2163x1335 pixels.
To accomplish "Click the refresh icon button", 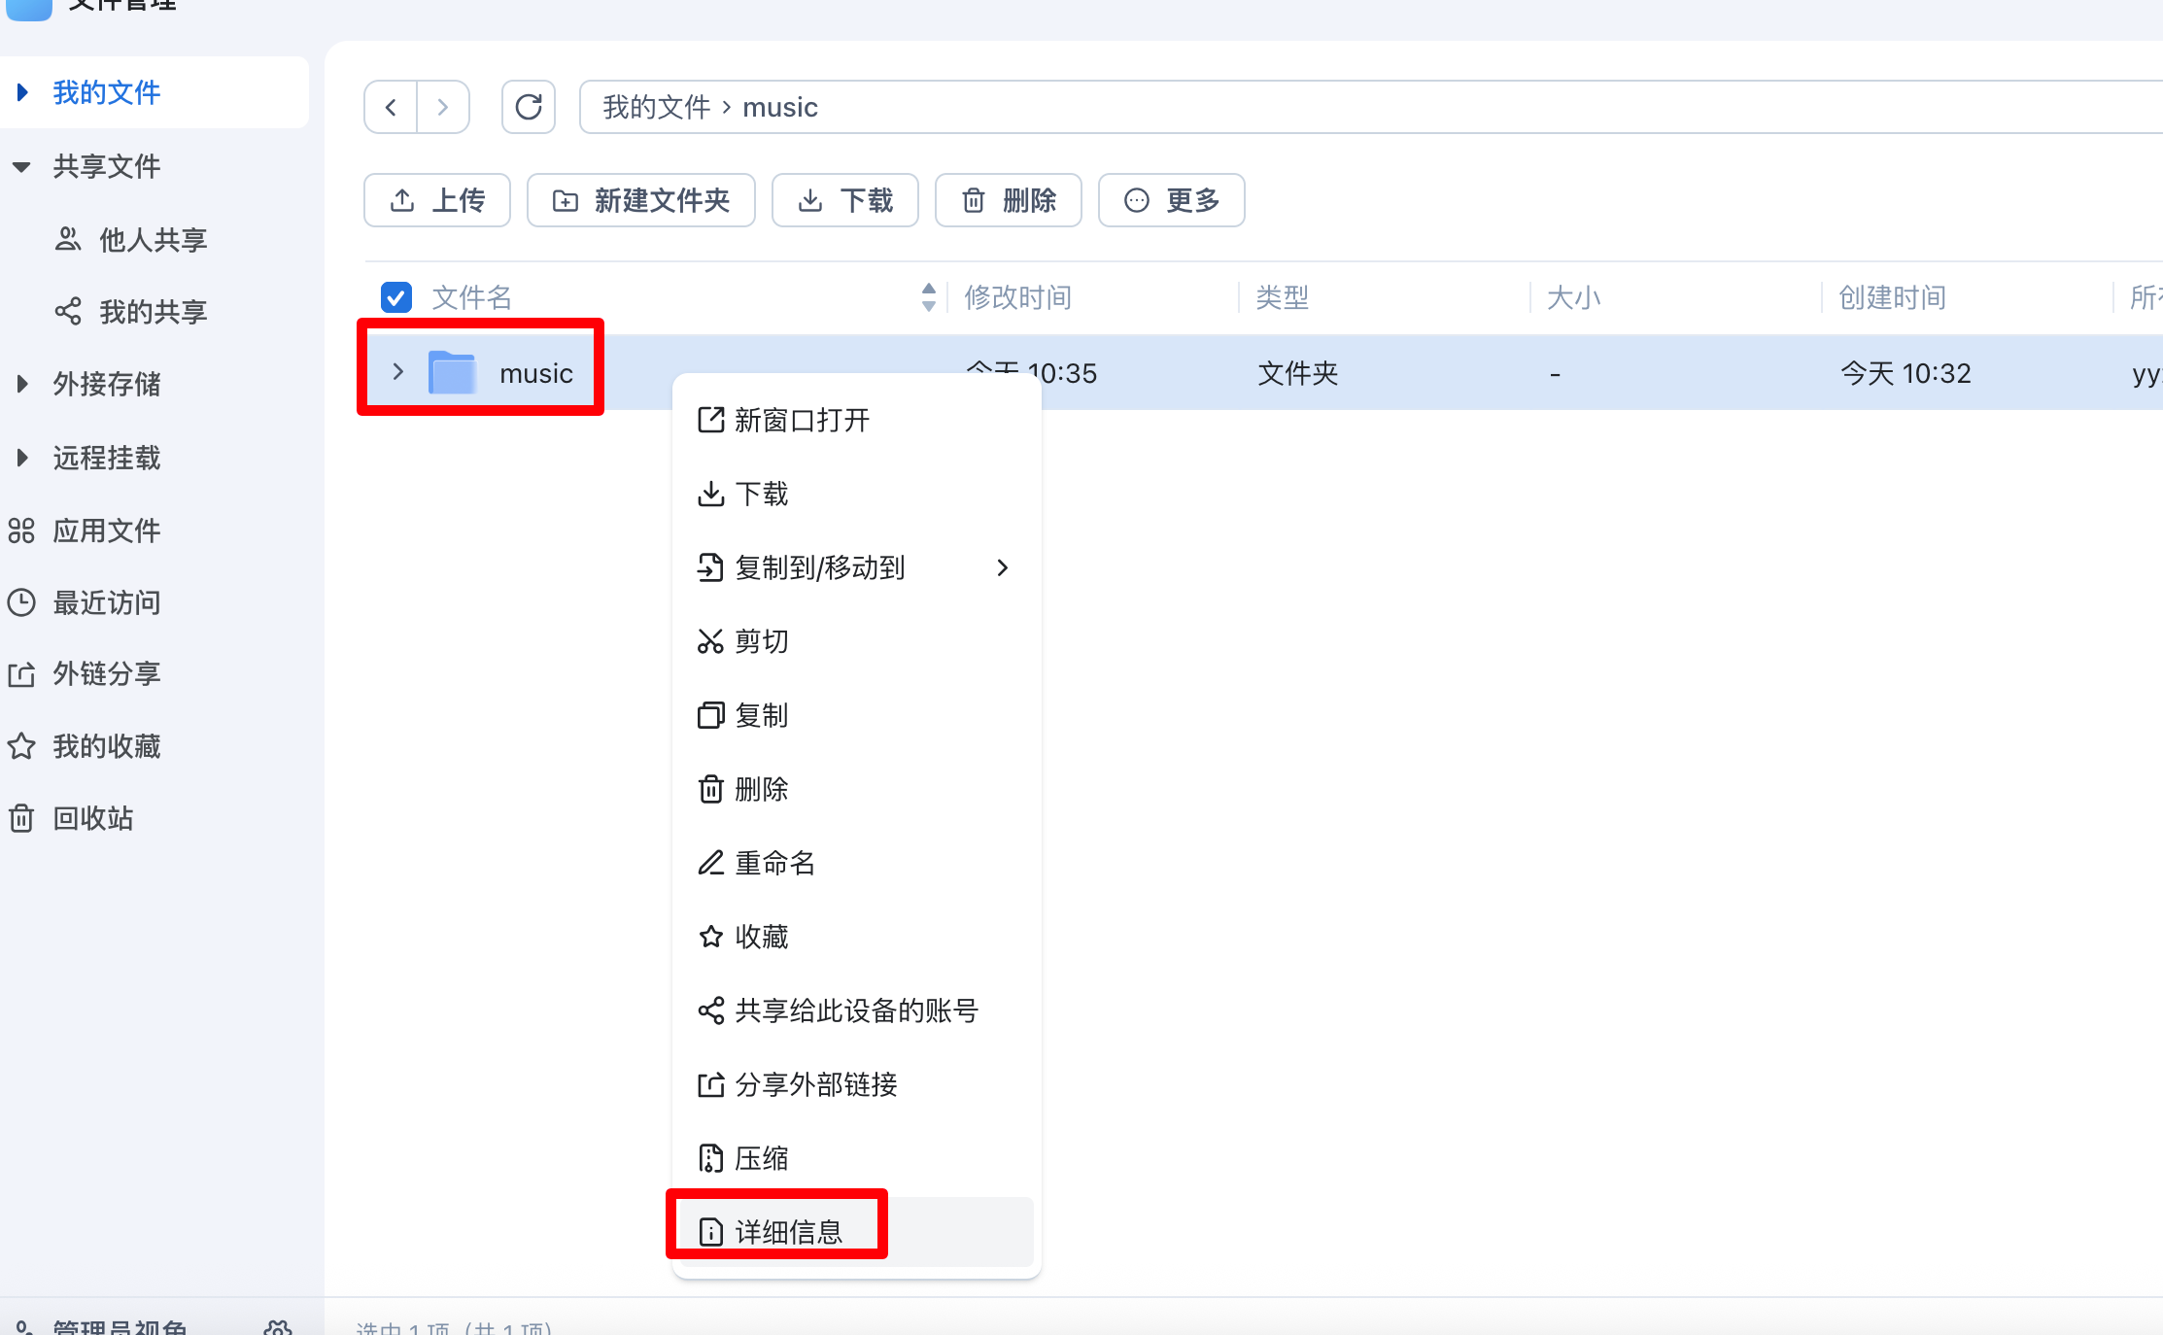I will [x=528, y=107].
